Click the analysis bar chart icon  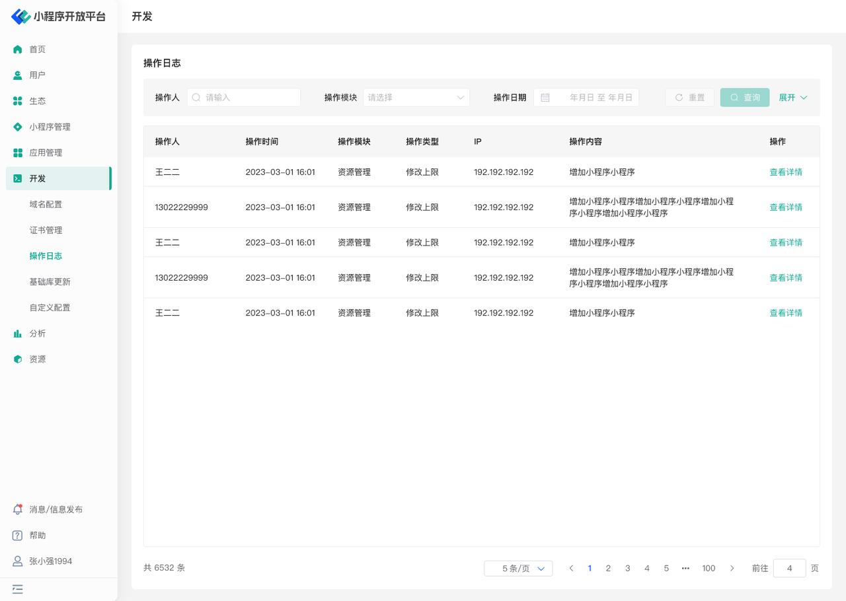(18, 334)
